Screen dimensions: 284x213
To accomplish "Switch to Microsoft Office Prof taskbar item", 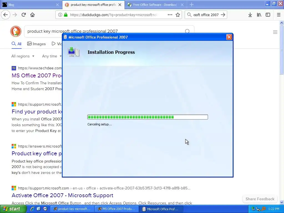I will [161, 209].
